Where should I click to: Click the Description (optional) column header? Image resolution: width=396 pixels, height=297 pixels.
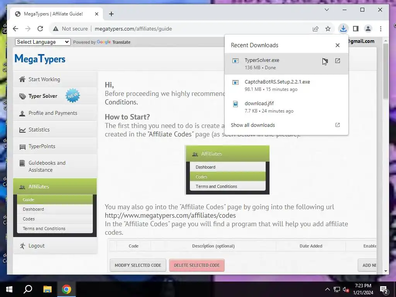coord(213,246)
